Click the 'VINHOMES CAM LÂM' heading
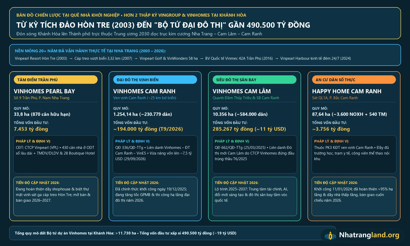This screenshot has width=410, height=246. point(242,91)
